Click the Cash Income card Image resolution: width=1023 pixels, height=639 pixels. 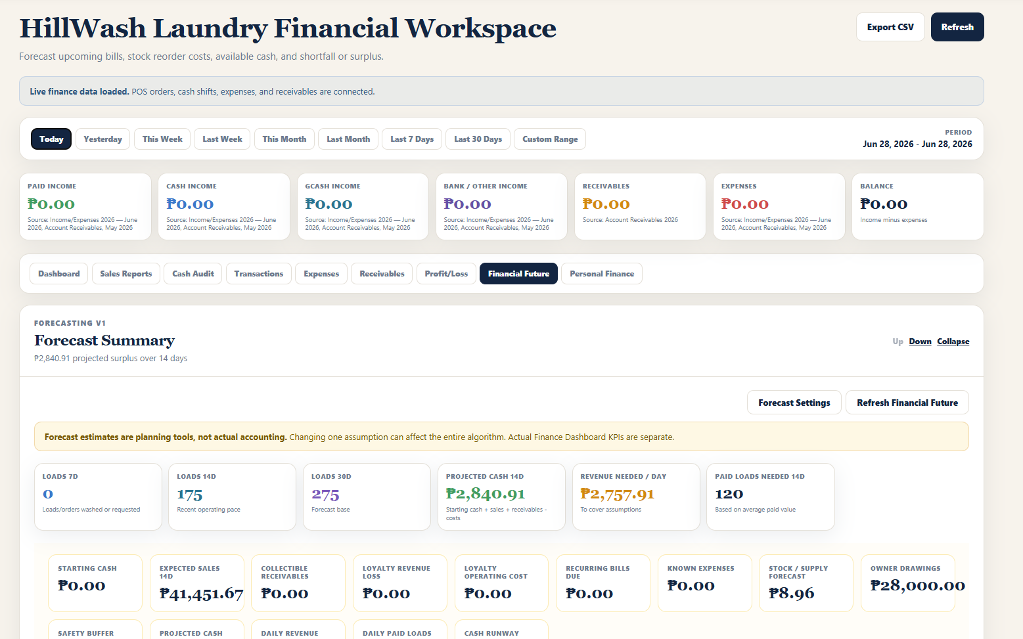(x=224, y=207)
